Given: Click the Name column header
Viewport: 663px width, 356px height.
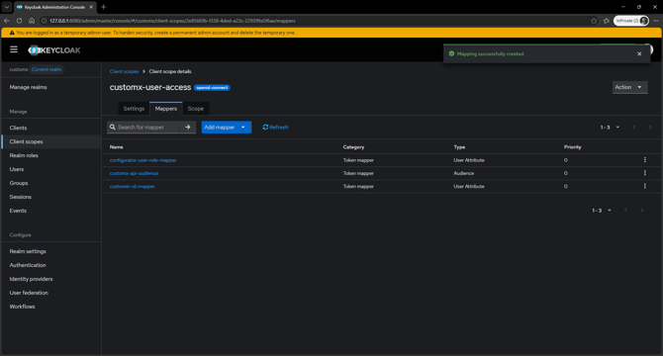Looking at the screenshot, I should coord(117,147).
